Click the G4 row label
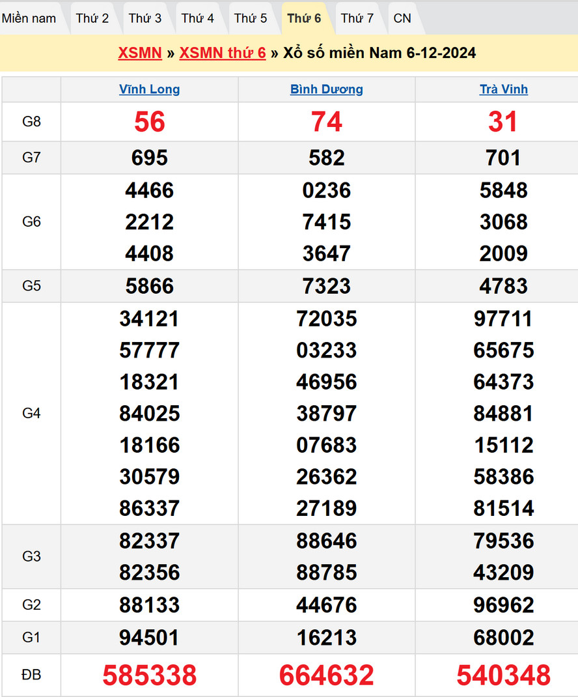The height and width of the screenshot is (697, 578). tap(31, 413)
